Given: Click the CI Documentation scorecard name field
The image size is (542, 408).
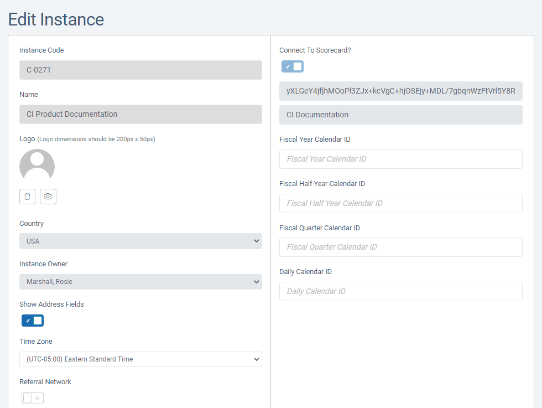Looking at the screenshot, I should click(x=400, y=115).
